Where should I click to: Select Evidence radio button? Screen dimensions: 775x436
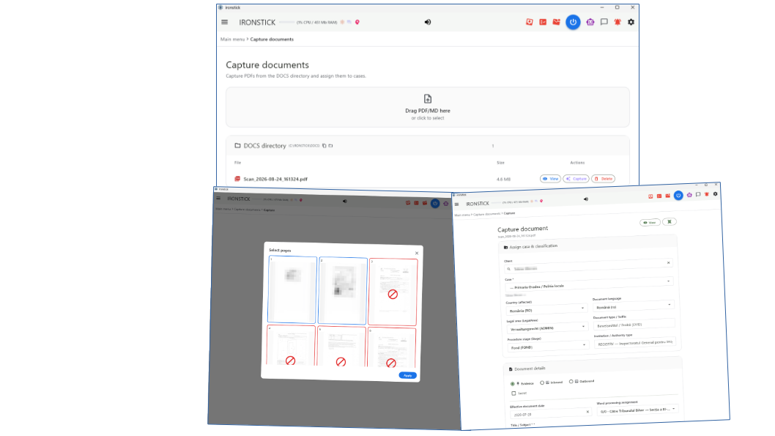pyautogui.click(x=513, y=383)
